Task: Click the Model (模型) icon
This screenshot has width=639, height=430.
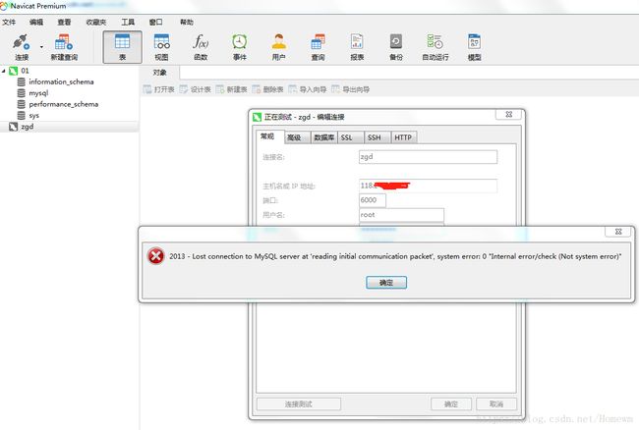Action: (475, 47)
